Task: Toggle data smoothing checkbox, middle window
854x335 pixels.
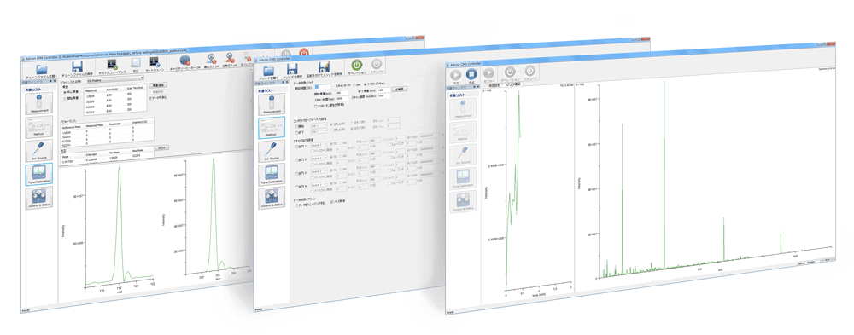Action: pos(296,205)
